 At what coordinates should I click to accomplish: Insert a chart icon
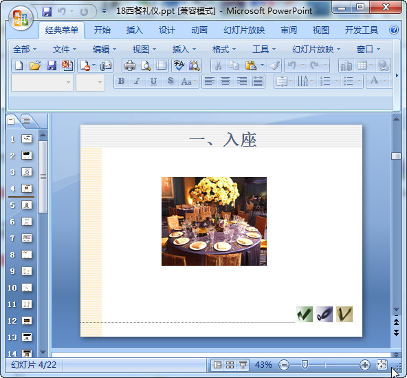coord(346,65)
